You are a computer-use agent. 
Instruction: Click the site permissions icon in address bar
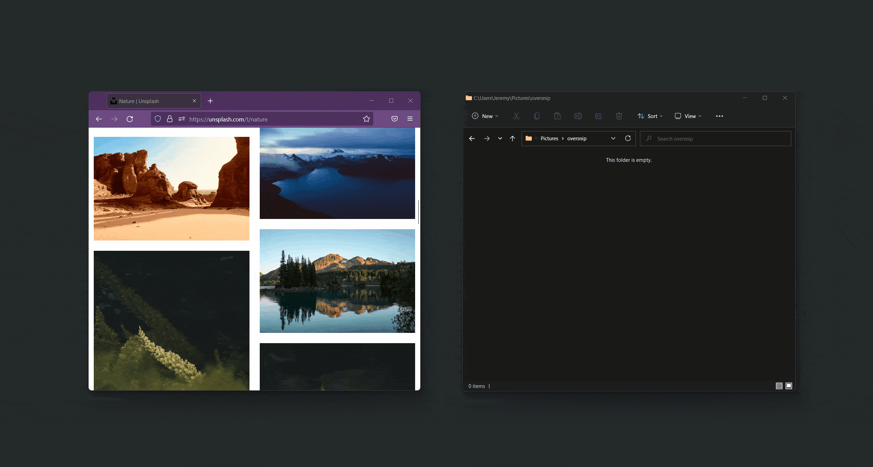(x=182, y=119)
